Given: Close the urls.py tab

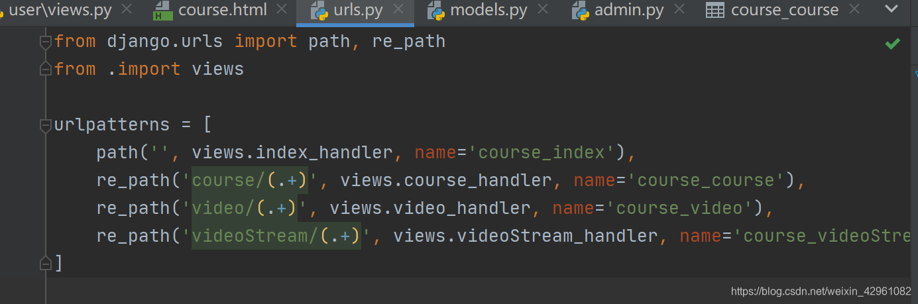Looking at the screenshot, I should click(399, 9).
